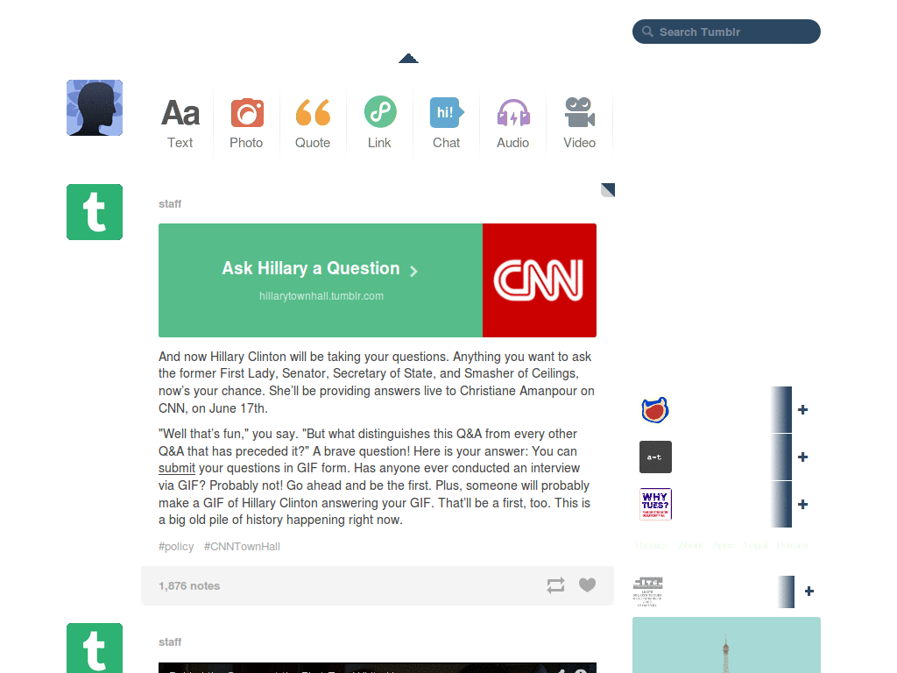Viewport: 897px width, 673px height.
Task: Create a new Text post
Action: [180, 123]
